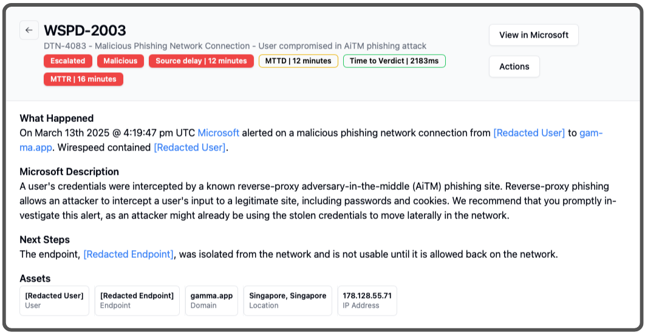Click the Escalated status badge
Viewport: 645px width, 335px height.
[x=68, y=61]
